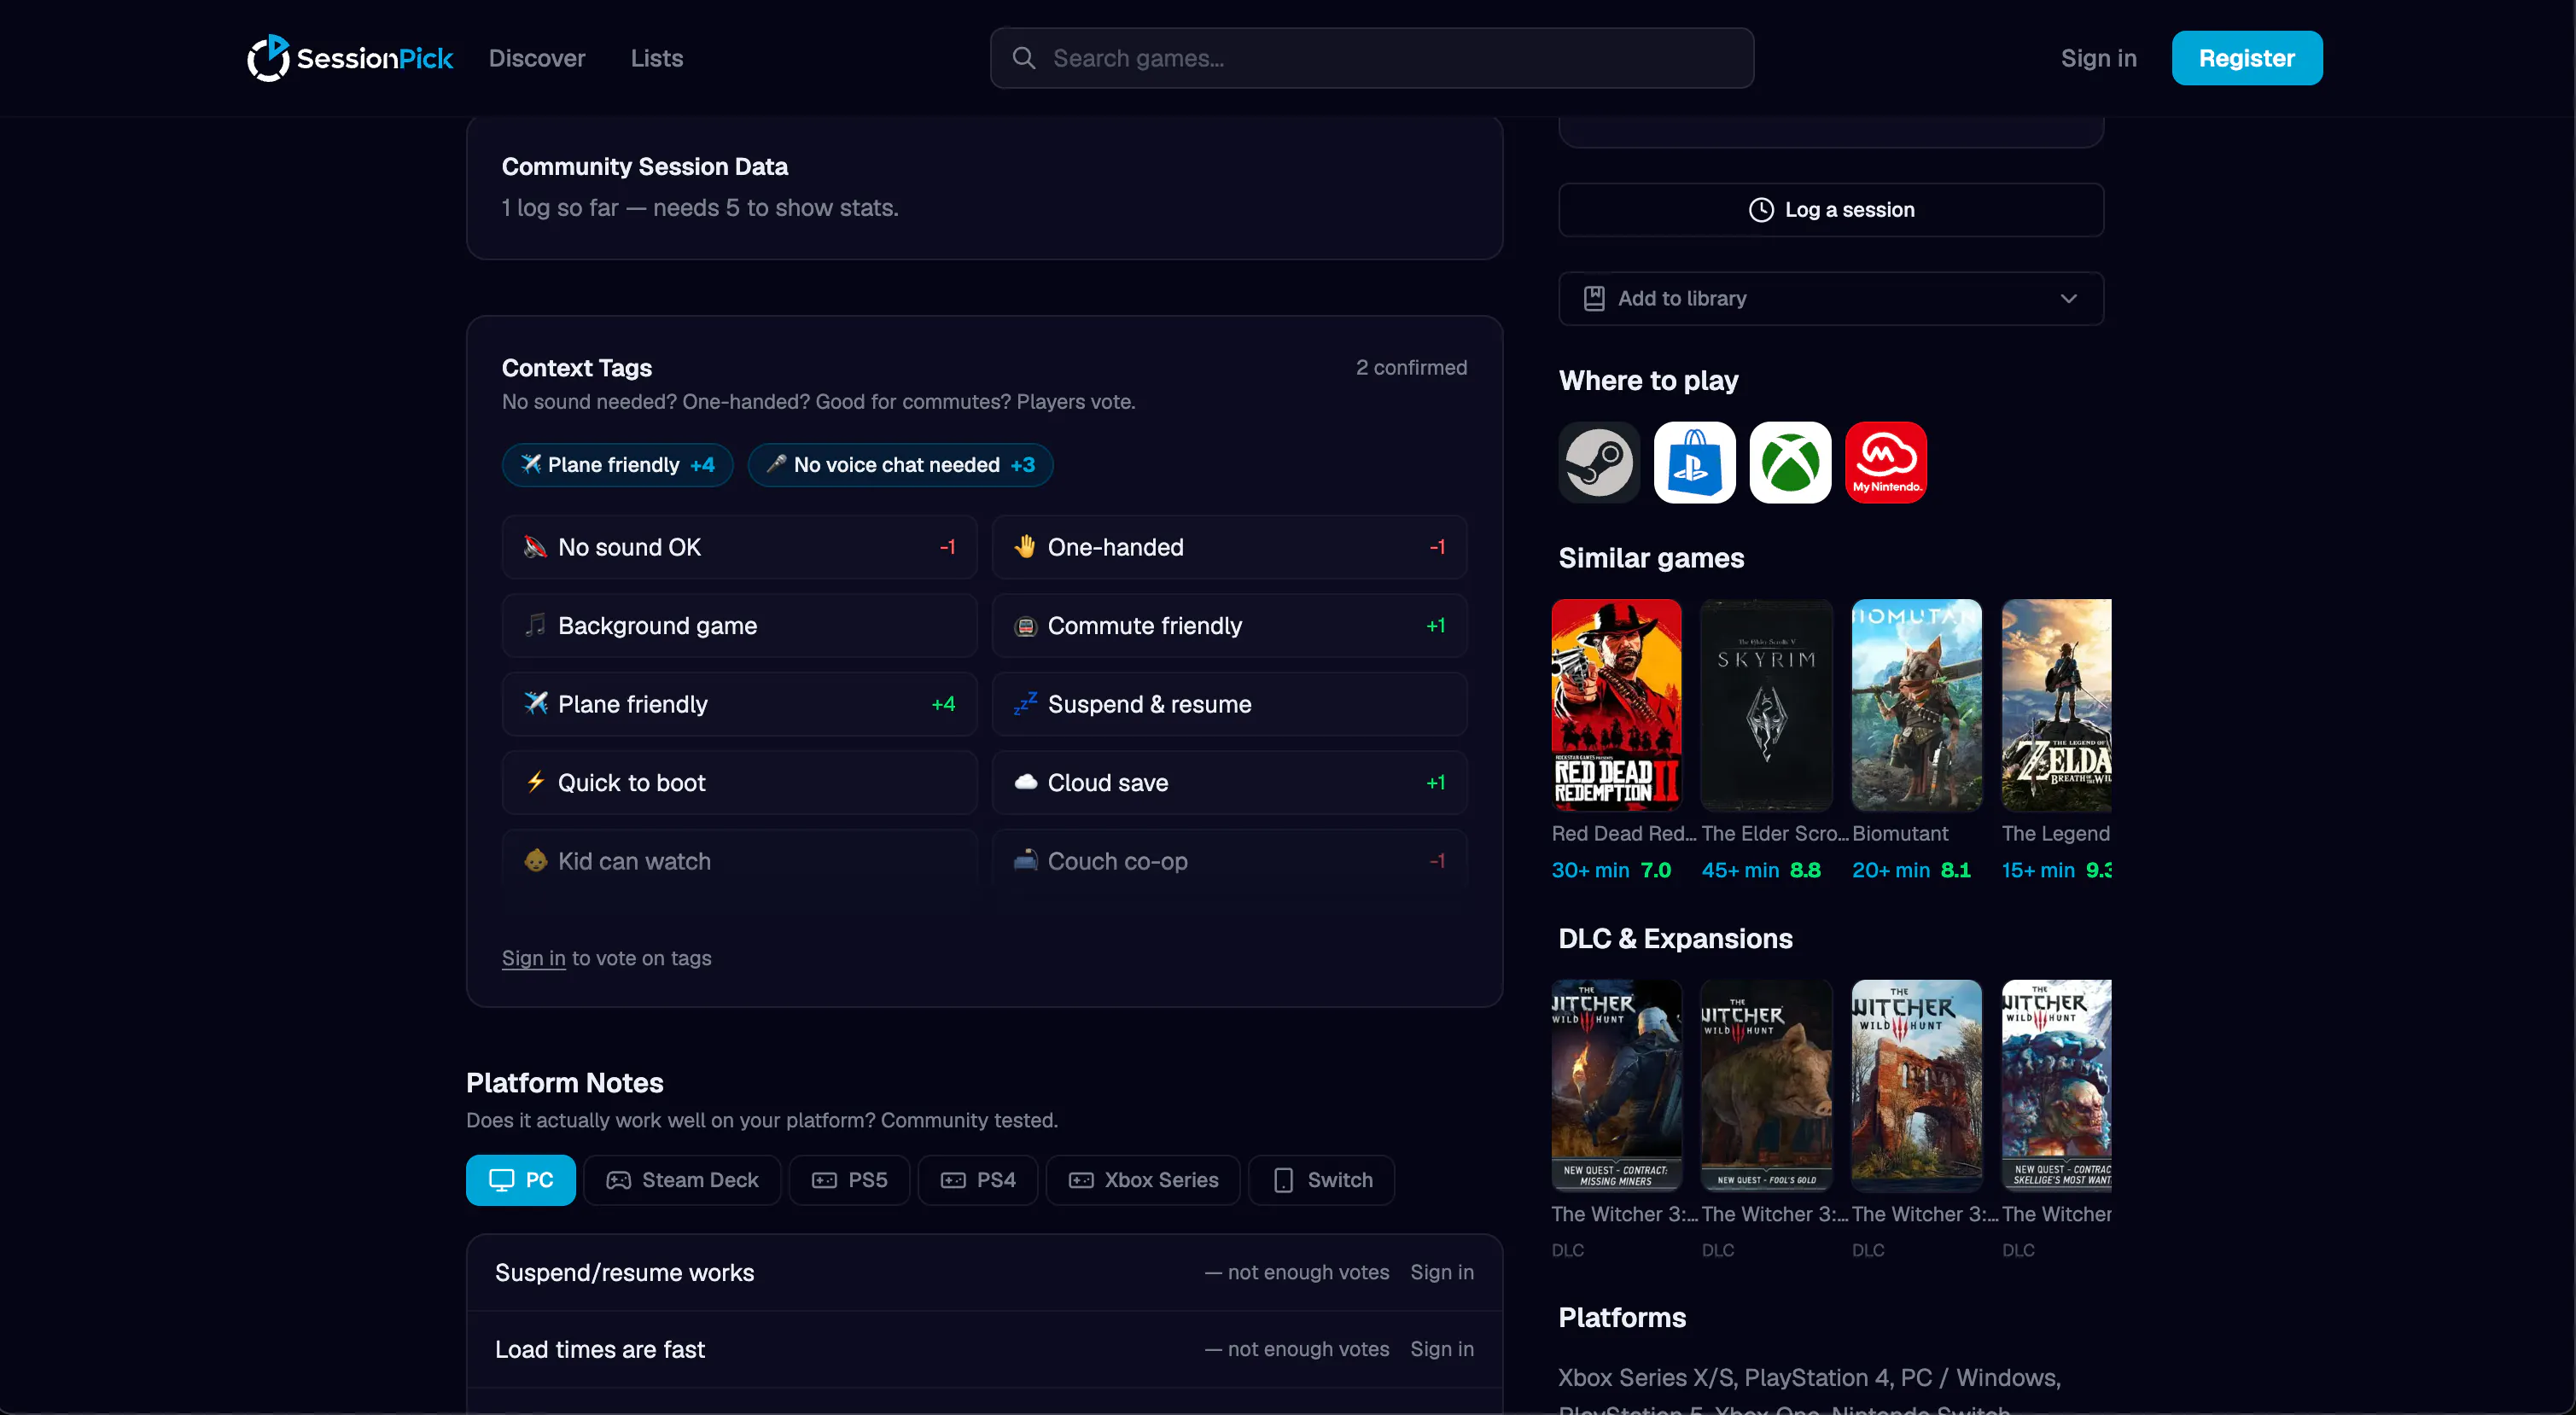Image resolution: width=2576 pixels, height=1415 pixels.
Task: Open the My Nintendo store icon
Action: tap(1886, 462)
